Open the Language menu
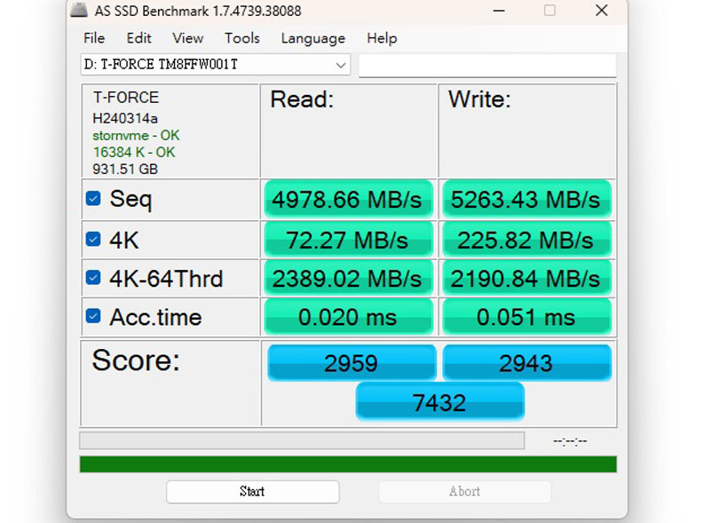 pos(312,38)
